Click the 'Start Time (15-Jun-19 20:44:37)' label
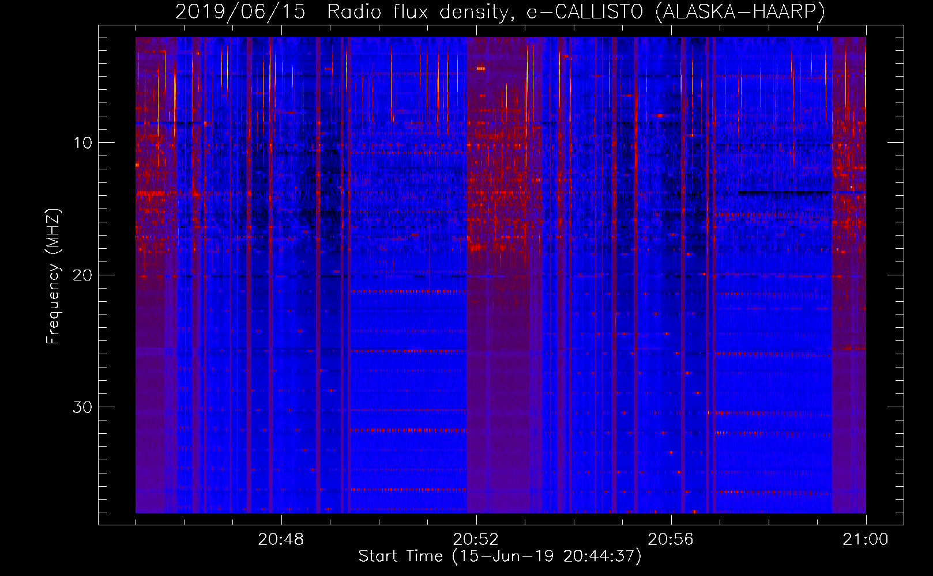Viewport: 933px width, 576px height. click(500, 556)
